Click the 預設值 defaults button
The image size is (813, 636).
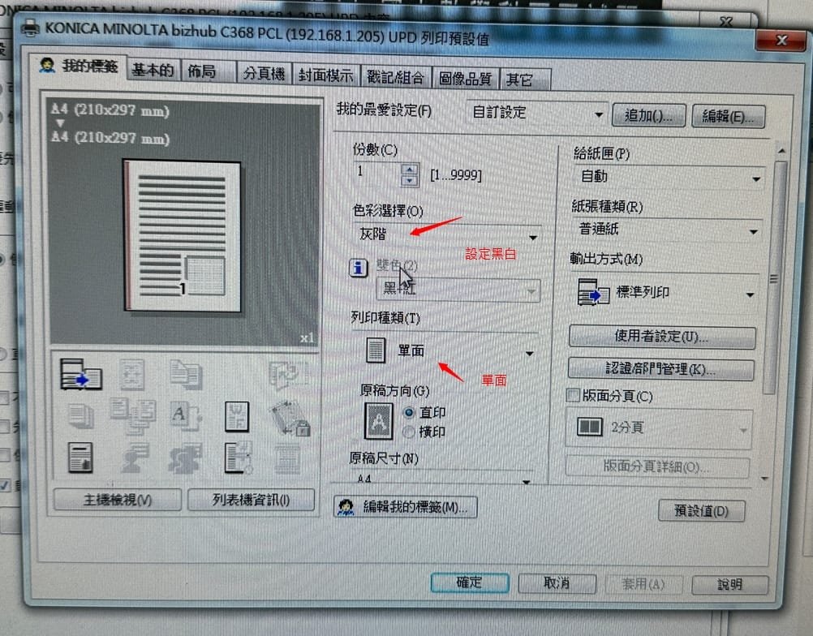click(700, 511)
